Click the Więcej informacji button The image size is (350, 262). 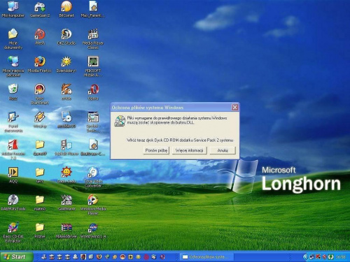pos(189,150)
